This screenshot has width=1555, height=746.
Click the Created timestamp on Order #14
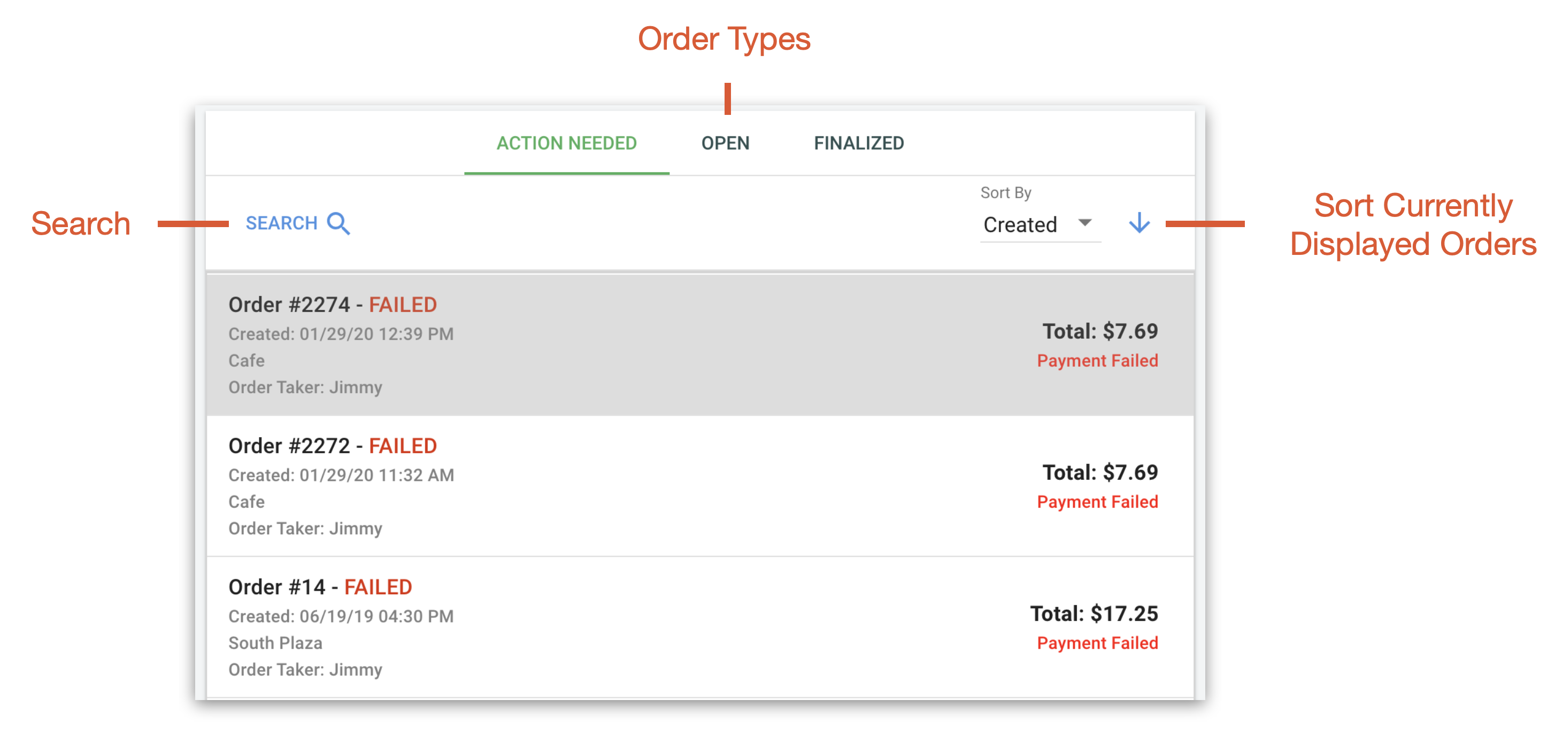coord(341,616)
